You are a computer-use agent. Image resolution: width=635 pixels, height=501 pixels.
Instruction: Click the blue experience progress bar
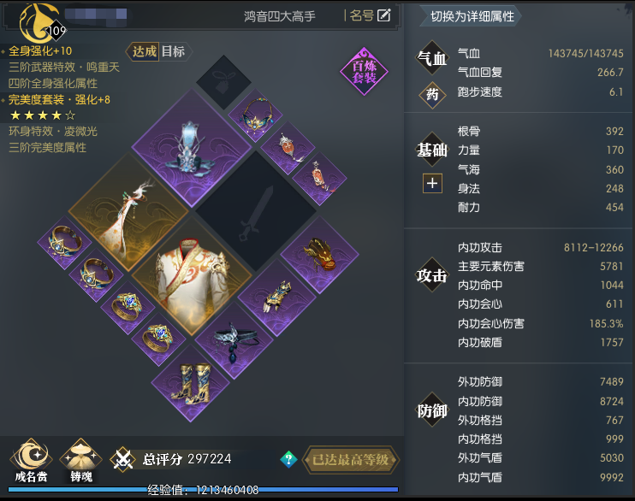(x=203, y=490)
